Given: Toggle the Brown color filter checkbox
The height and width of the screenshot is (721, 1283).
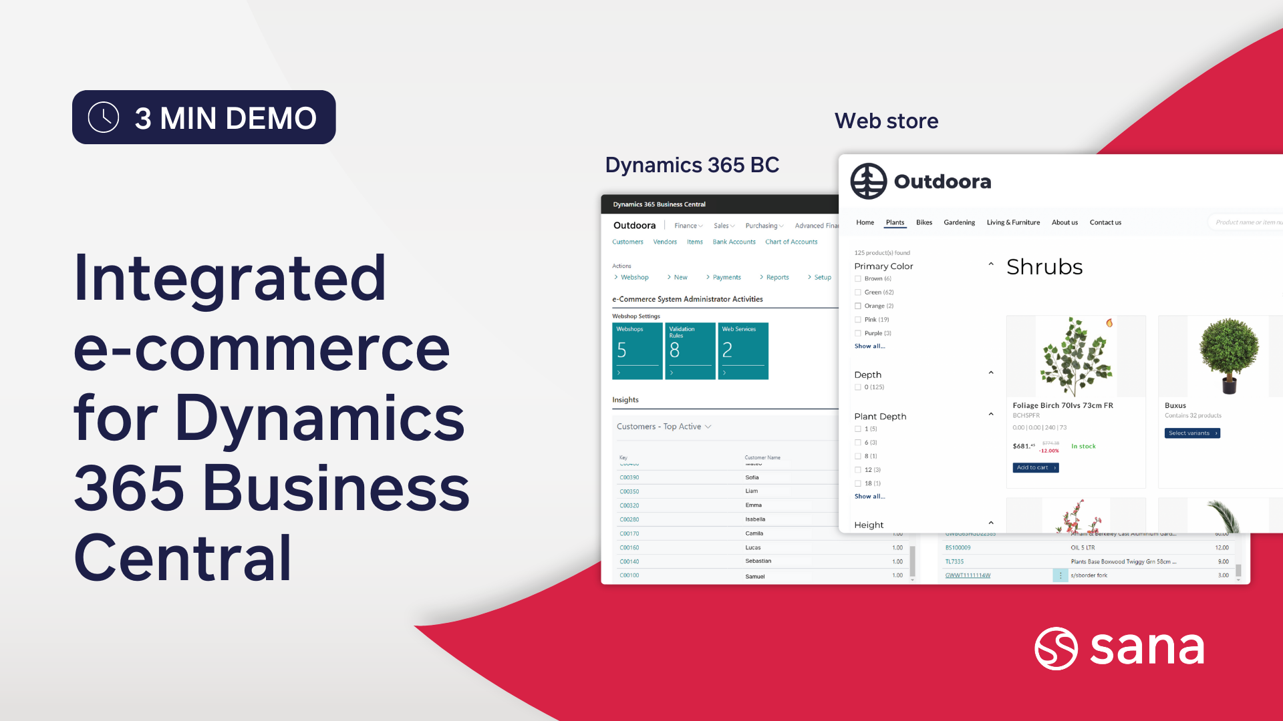Looking at the screenshot, I should click(x=857, y=279).
